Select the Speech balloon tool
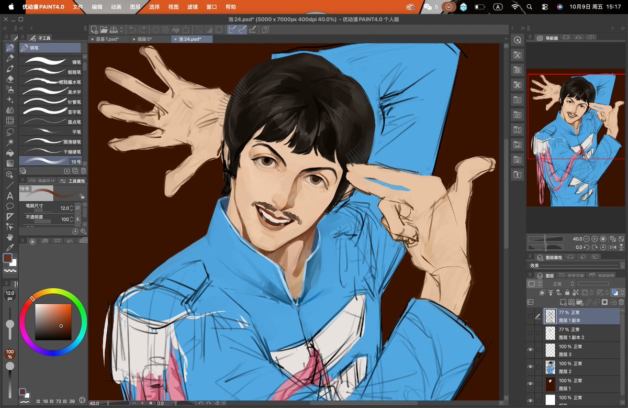 coord(9,206)
